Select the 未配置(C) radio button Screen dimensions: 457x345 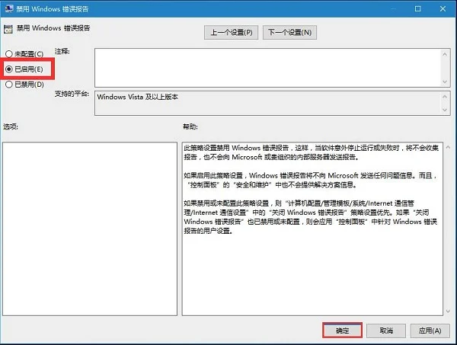[24, 54]
